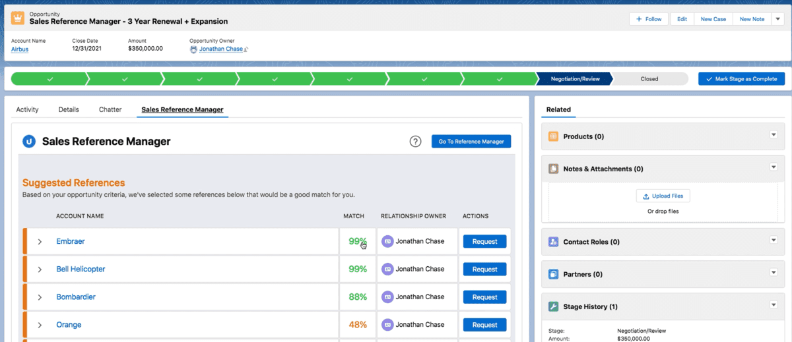792x342 pixels.
Task: Click the Edit button
Action: [x=682, y=19]
